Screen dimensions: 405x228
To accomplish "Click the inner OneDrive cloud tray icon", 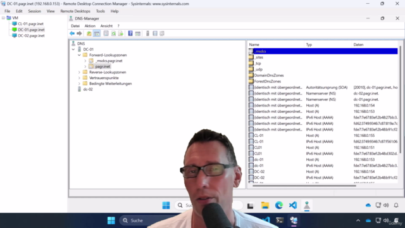I will [x=368, y=205].
